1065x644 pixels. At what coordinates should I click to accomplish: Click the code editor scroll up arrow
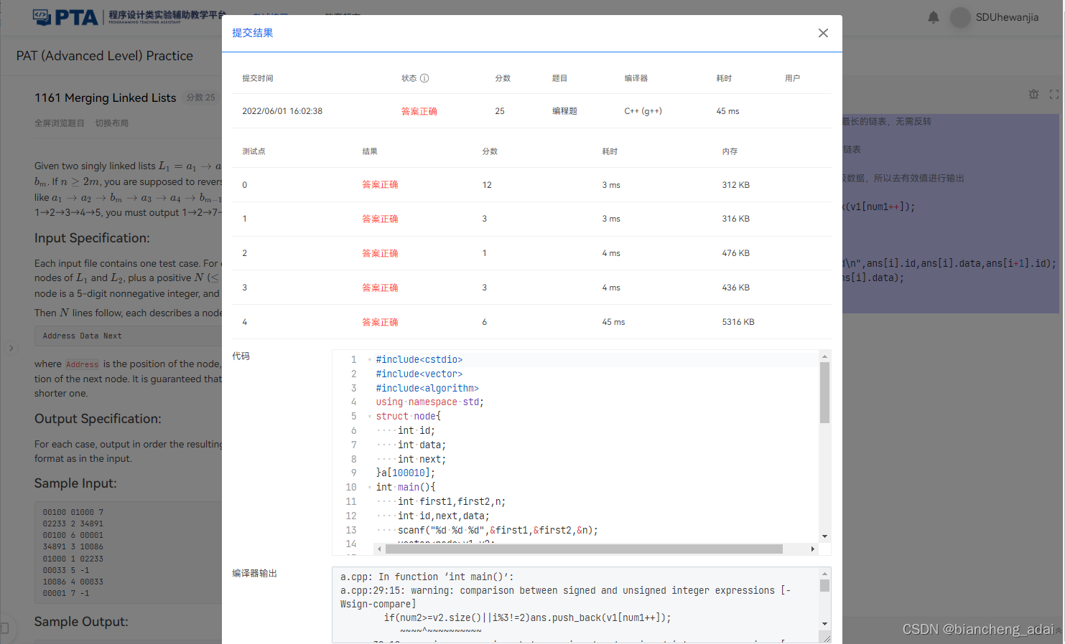tap(824, 356)
